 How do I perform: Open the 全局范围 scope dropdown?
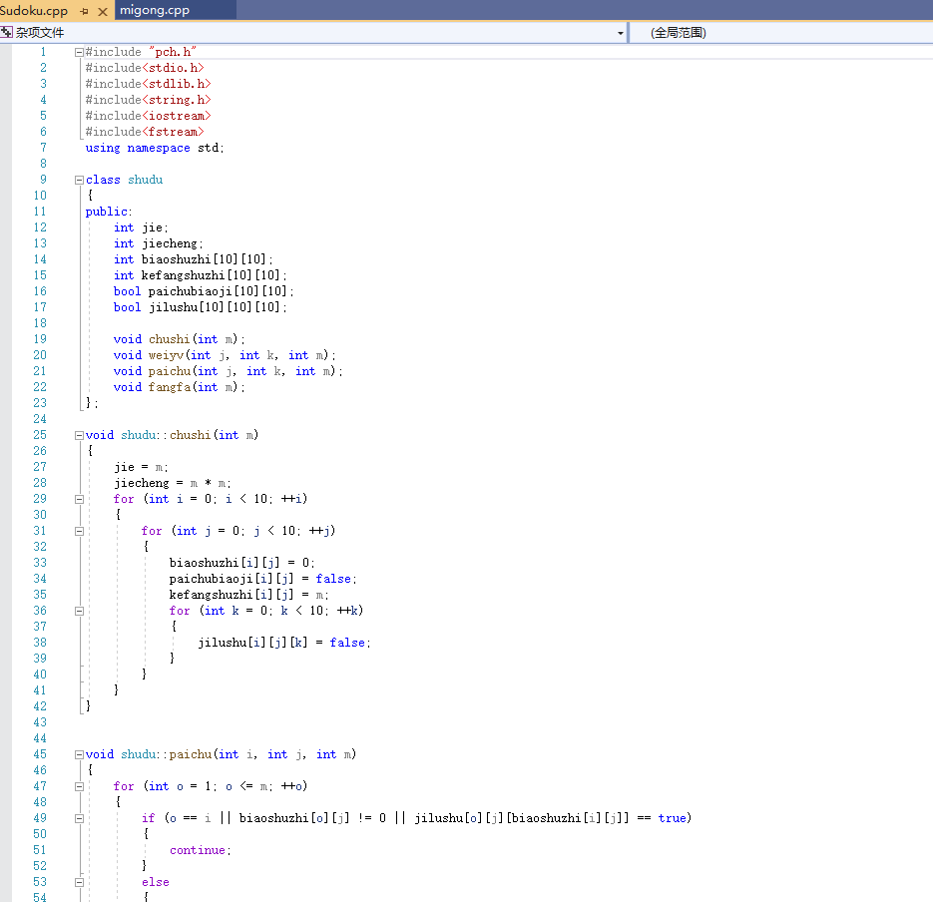(679, 33)
